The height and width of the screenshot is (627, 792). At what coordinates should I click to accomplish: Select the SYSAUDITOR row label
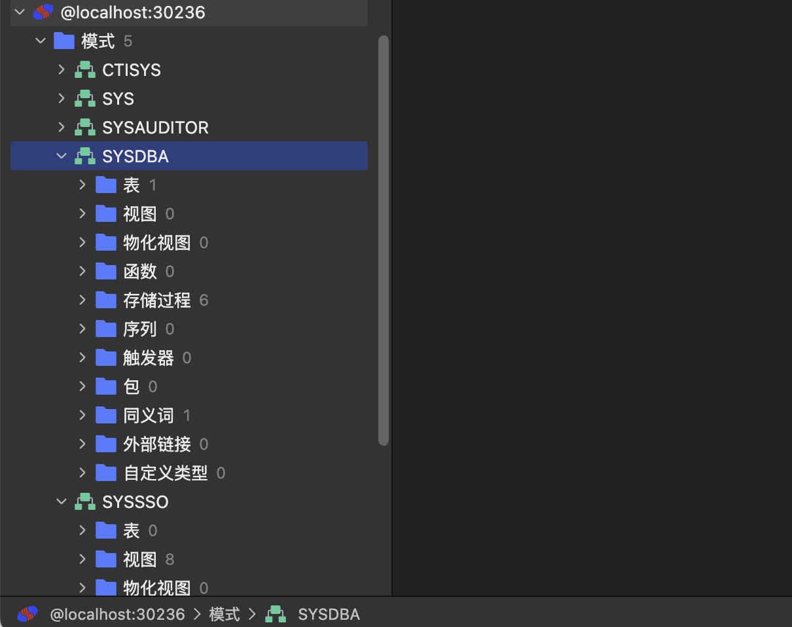[156, 128]
